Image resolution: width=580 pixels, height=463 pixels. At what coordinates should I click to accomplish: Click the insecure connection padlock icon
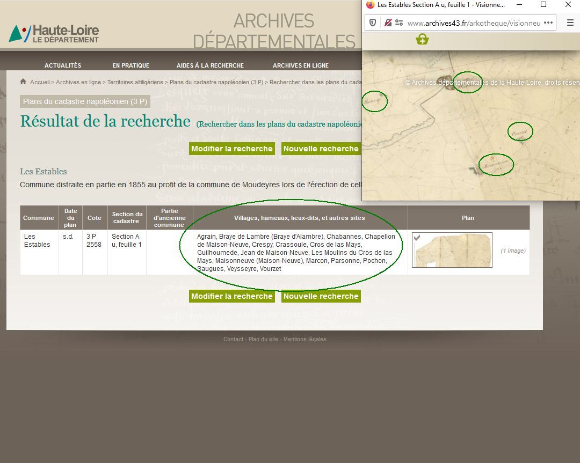pyautogui.click(x=388, y=23)
